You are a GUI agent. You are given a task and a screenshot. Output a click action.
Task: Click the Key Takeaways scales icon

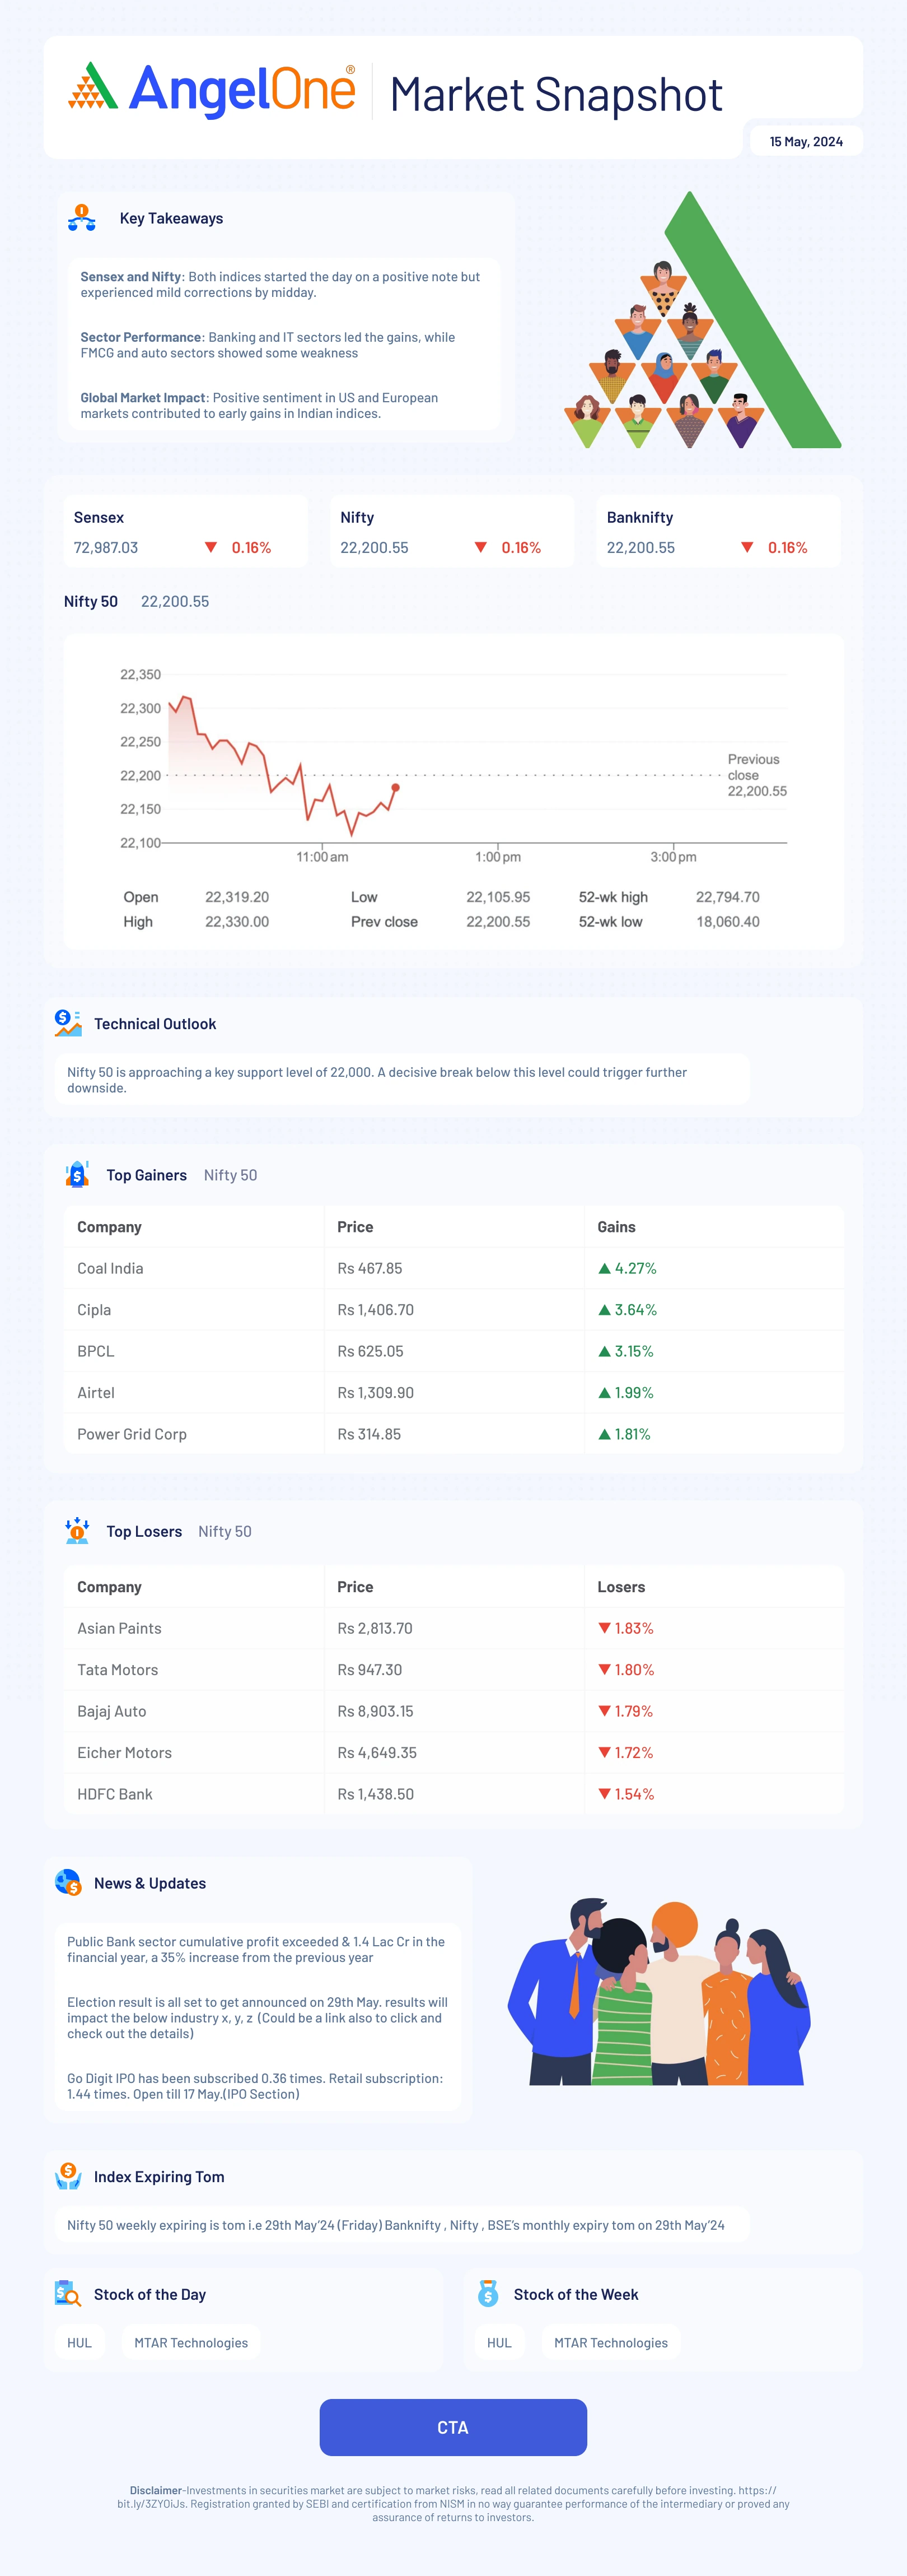click(82, 218)
